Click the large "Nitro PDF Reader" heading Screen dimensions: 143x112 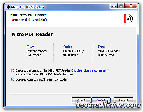(32, 34)
